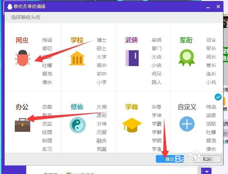Click the QQ penguin title bar icon
The width and height of the screenshot is (228, 174).
[x=10, y=7]
